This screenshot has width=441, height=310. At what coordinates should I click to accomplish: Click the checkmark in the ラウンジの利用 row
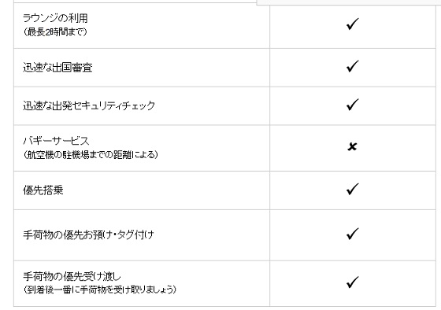[353, 24]
